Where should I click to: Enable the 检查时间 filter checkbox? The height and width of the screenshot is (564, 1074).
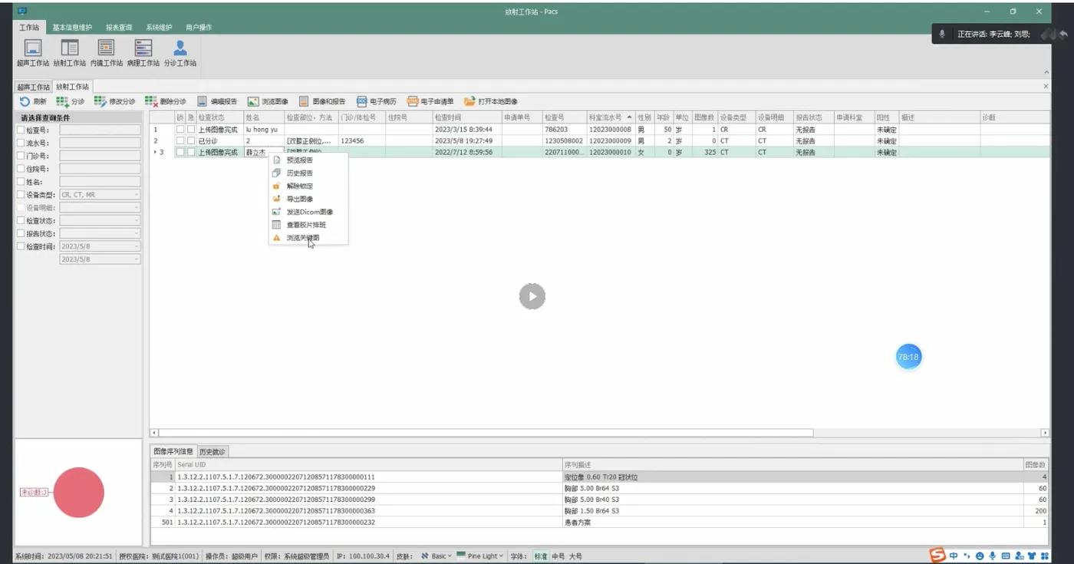[x=21, y=246]
